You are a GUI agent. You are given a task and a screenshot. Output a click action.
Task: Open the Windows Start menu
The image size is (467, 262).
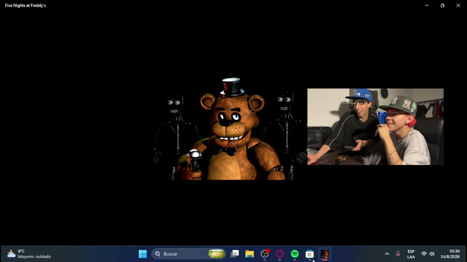tap(143, 254)
